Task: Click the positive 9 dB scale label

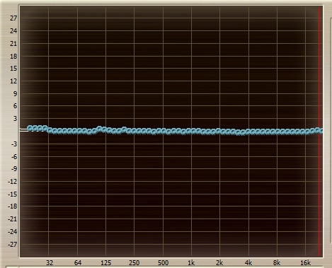Action: [15, 93]
